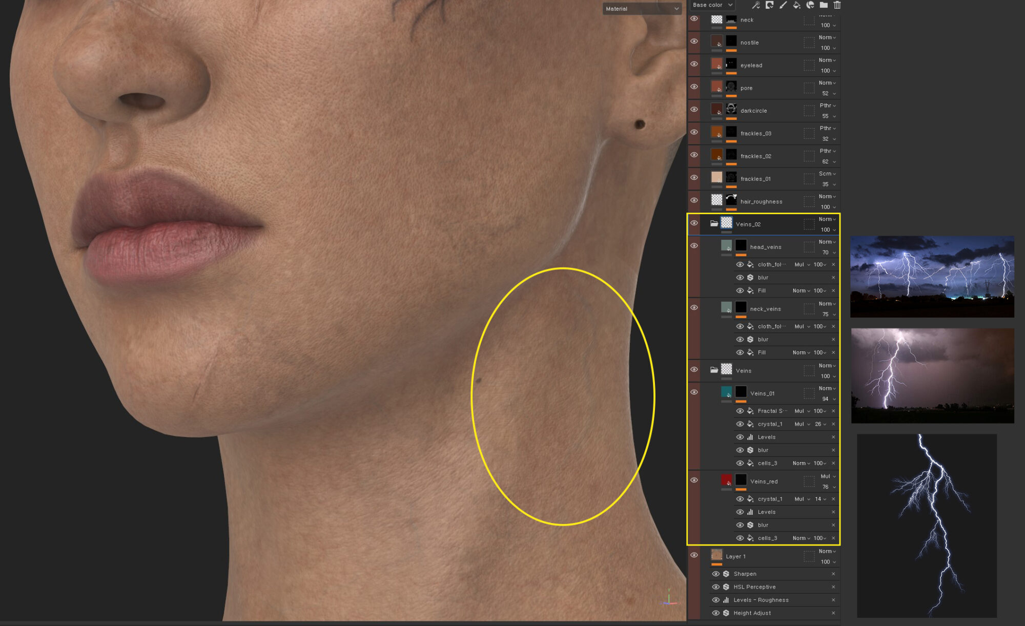Remove blur filter from head_veins layer

[x=833, y=278]
